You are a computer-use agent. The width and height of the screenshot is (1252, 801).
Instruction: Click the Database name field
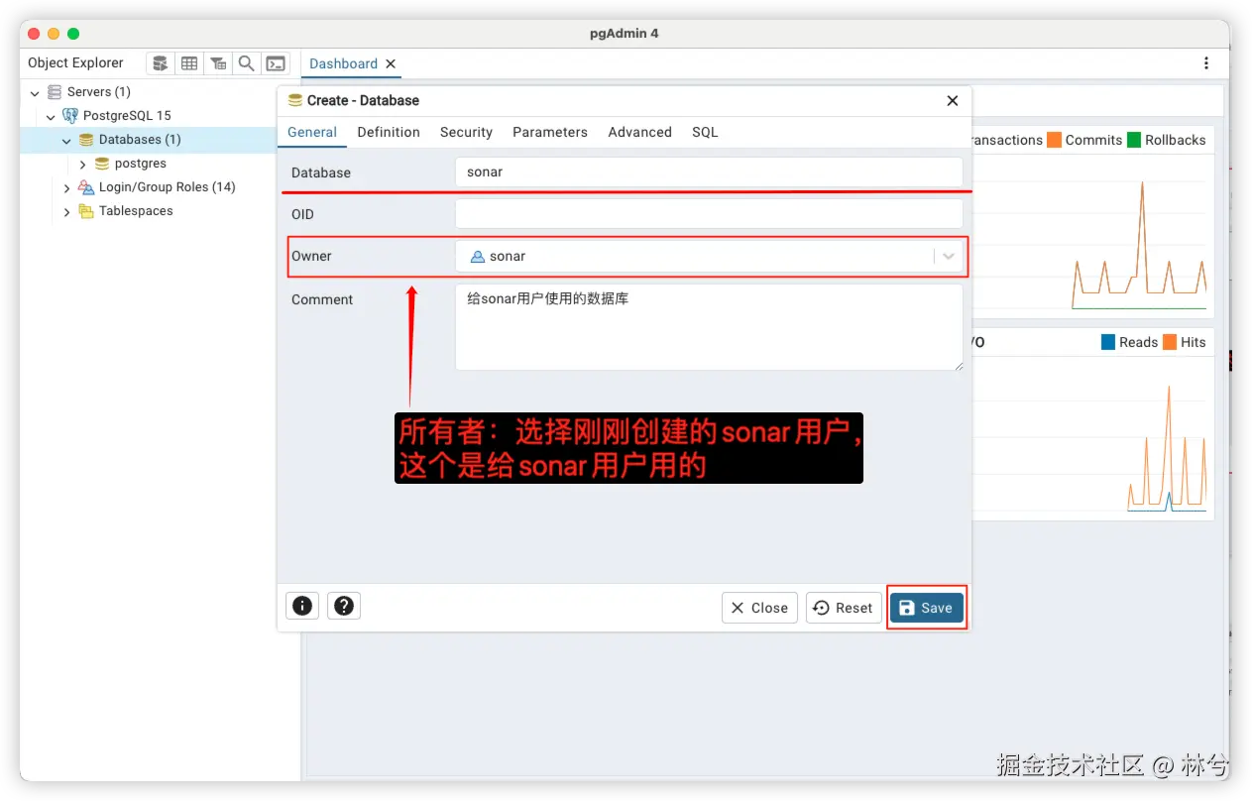click(709, 172)
